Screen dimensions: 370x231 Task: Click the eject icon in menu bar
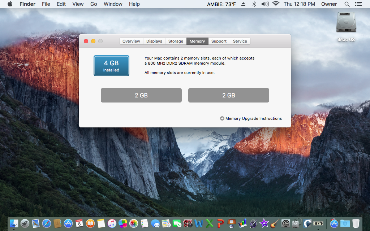(243, 4)
